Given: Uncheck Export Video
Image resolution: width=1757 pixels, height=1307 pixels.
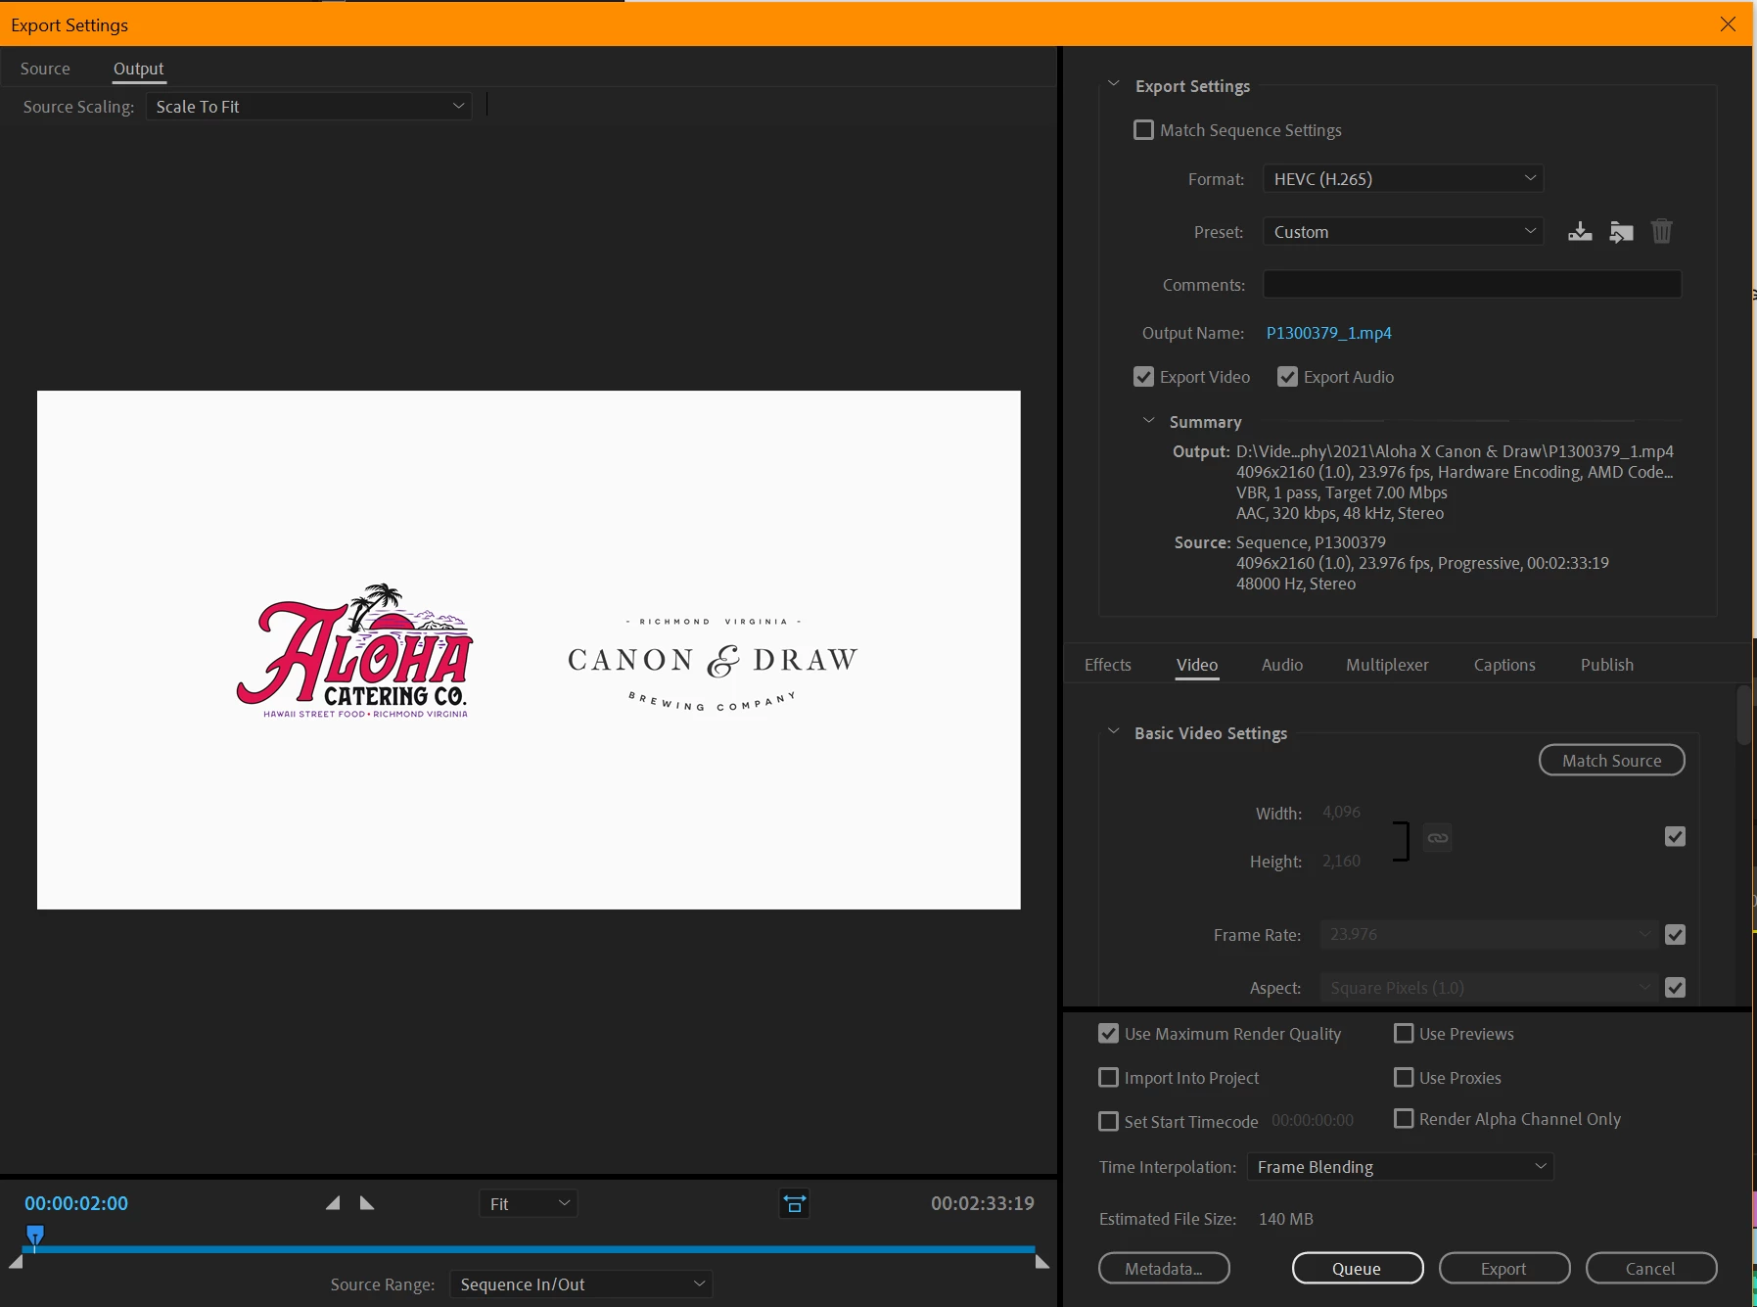Looking at the screenshot, I should pos(1143,377).
